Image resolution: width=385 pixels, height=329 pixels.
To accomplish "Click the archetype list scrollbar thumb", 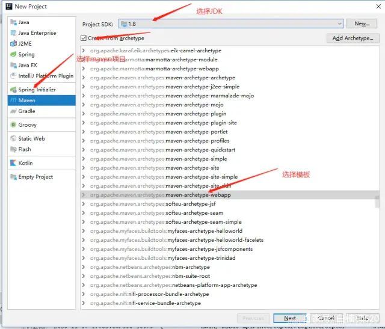I will pyautogui.click(x=377, y=201).
